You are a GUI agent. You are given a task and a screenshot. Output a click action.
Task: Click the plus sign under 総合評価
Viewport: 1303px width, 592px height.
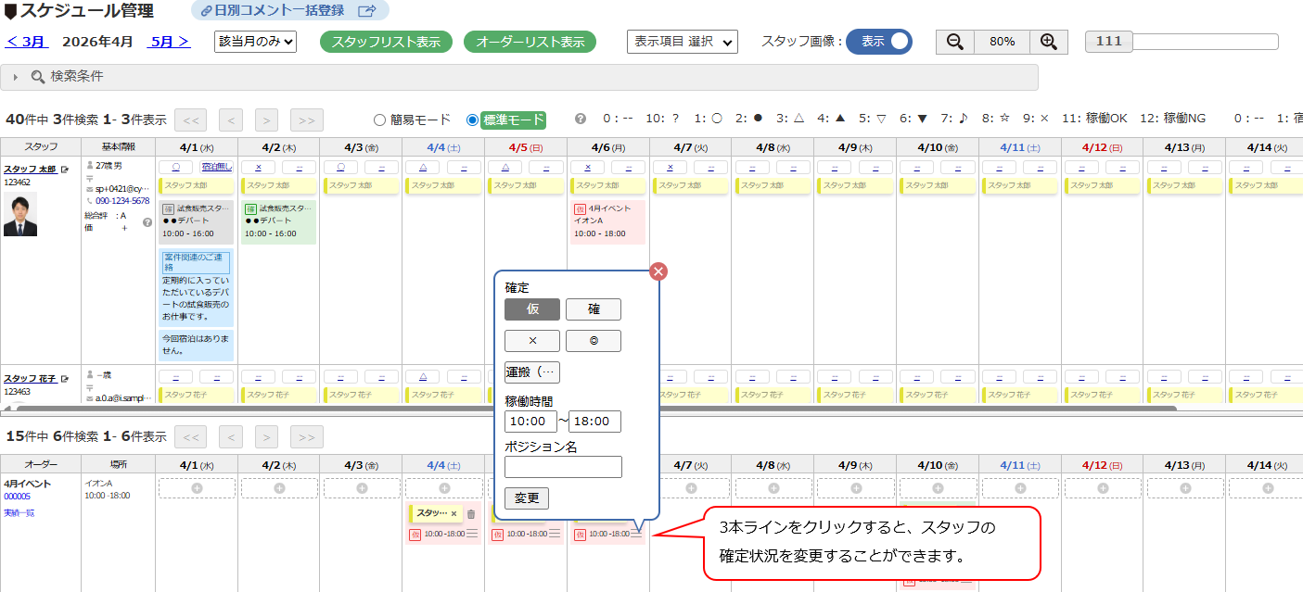pyautogui.click(x=124, y=228)
